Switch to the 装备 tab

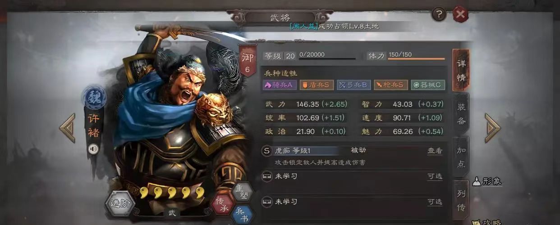point(461,114)
